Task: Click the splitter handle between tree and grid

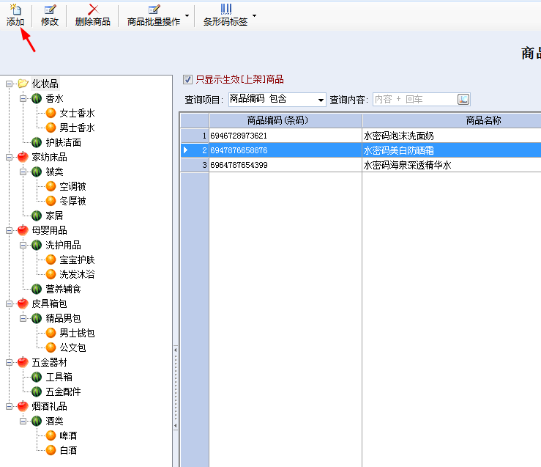Action: 175,389
